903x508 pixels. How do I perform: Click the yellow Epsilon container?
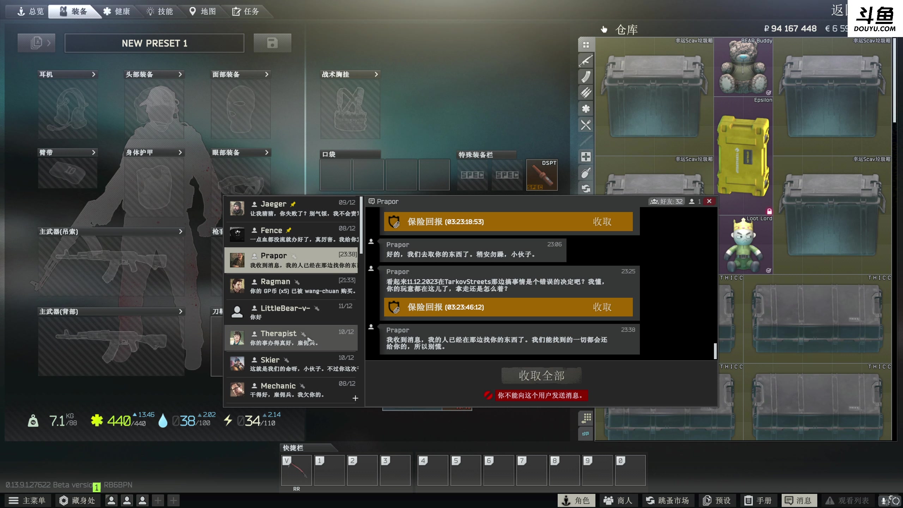[743, 156]
